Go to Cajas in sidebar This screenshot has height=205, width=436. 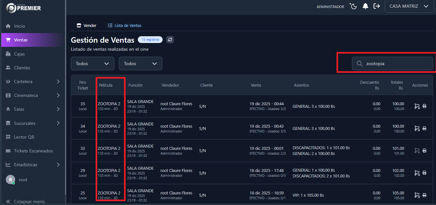pos(19,54)
